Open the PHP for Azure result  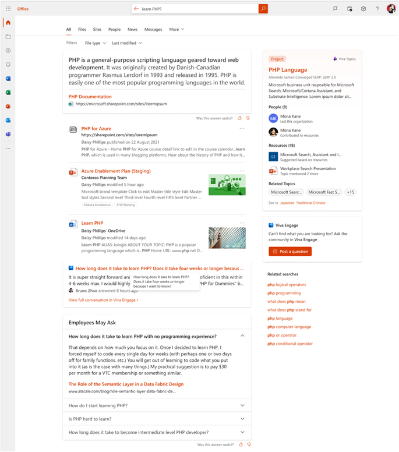click(x=96, y=129)
